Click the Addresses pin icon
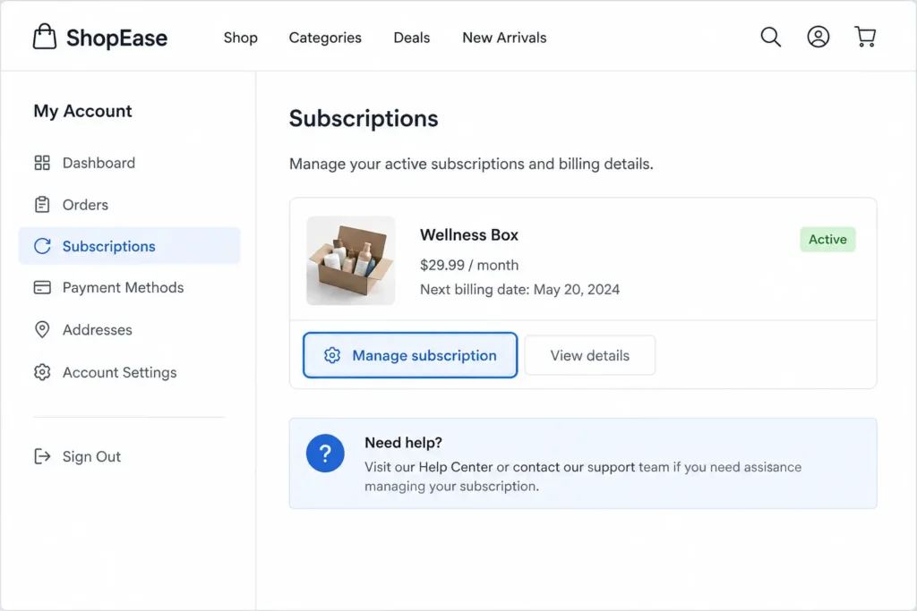This screenshot has width=917, height=611. click(x=42, y=329)
